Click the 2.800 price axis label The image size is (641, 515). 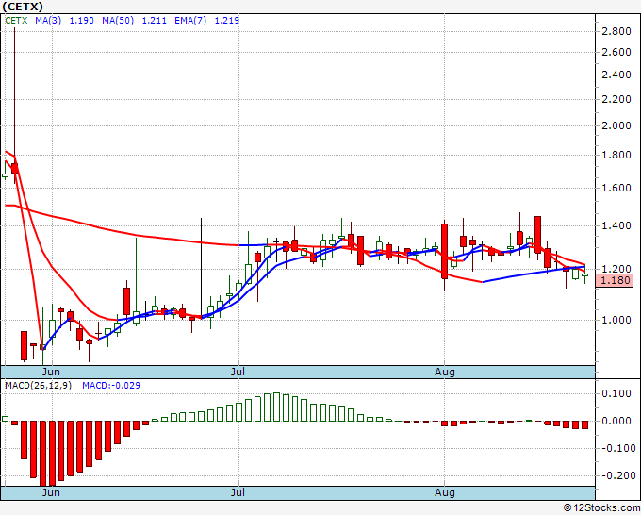point(616,31)
